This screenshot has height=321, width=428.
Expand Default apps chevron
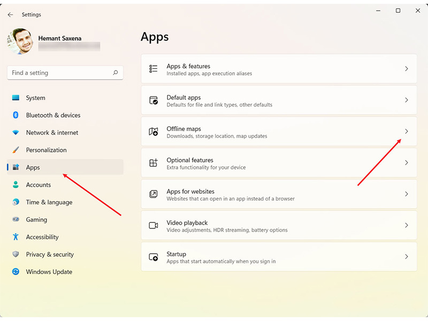tap(406, 100)
